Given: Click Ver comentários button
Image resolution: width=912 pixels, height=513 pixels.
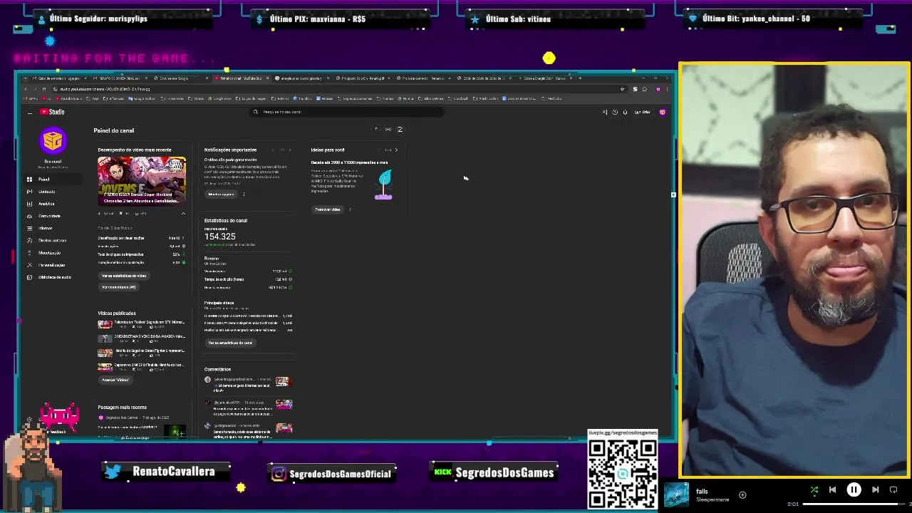Looking at the screenshot, I should 118,287.
